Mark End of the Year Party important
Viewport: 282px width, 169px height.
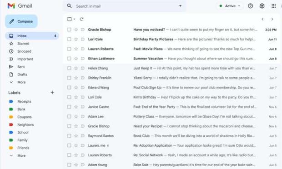click(x=82, y=107)
